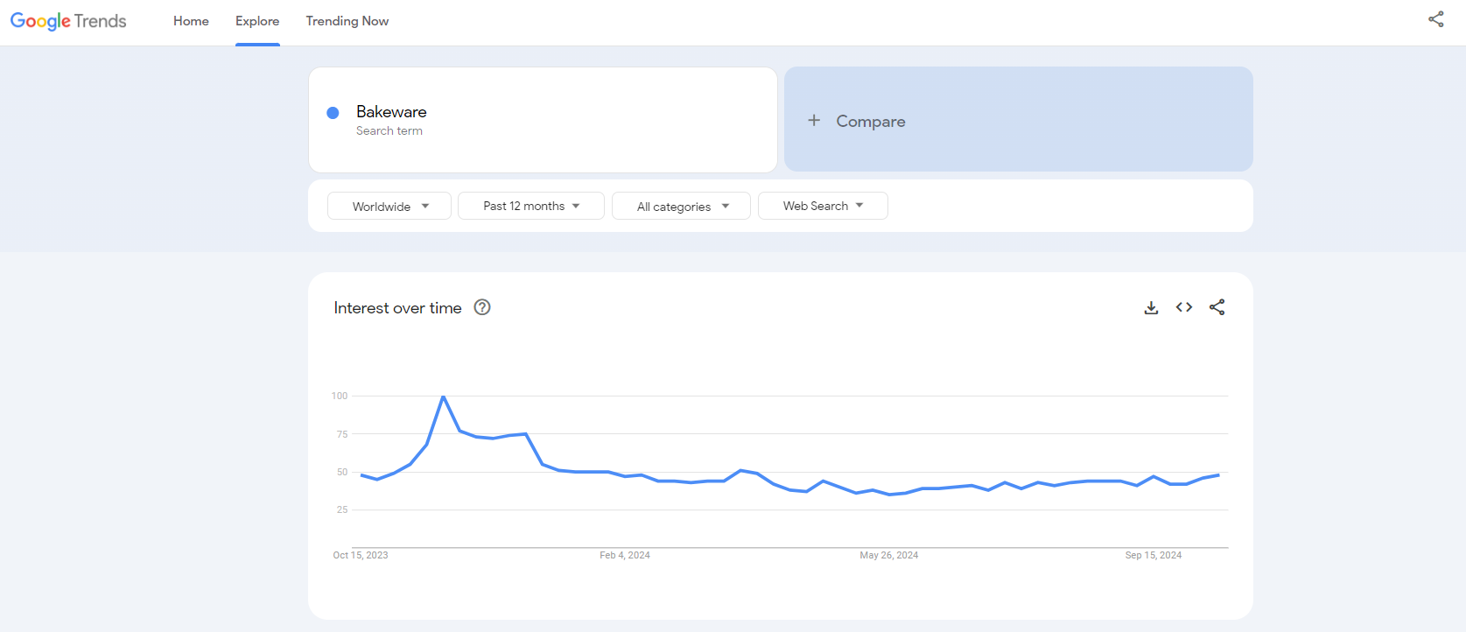
Task: Add a comparison term via Compare
Action: pos(1019,119)
